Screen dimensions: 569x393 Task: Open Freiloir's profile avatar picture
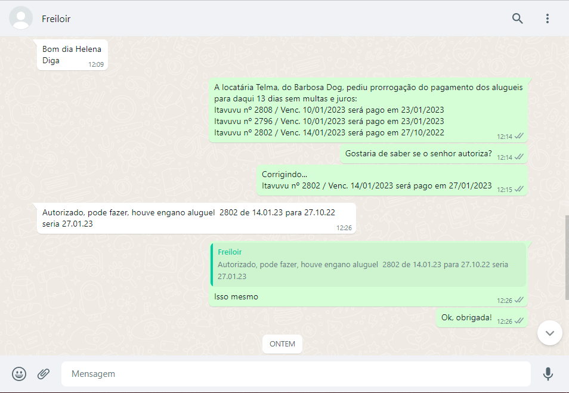pyautogui.click(x=21, y=18)
